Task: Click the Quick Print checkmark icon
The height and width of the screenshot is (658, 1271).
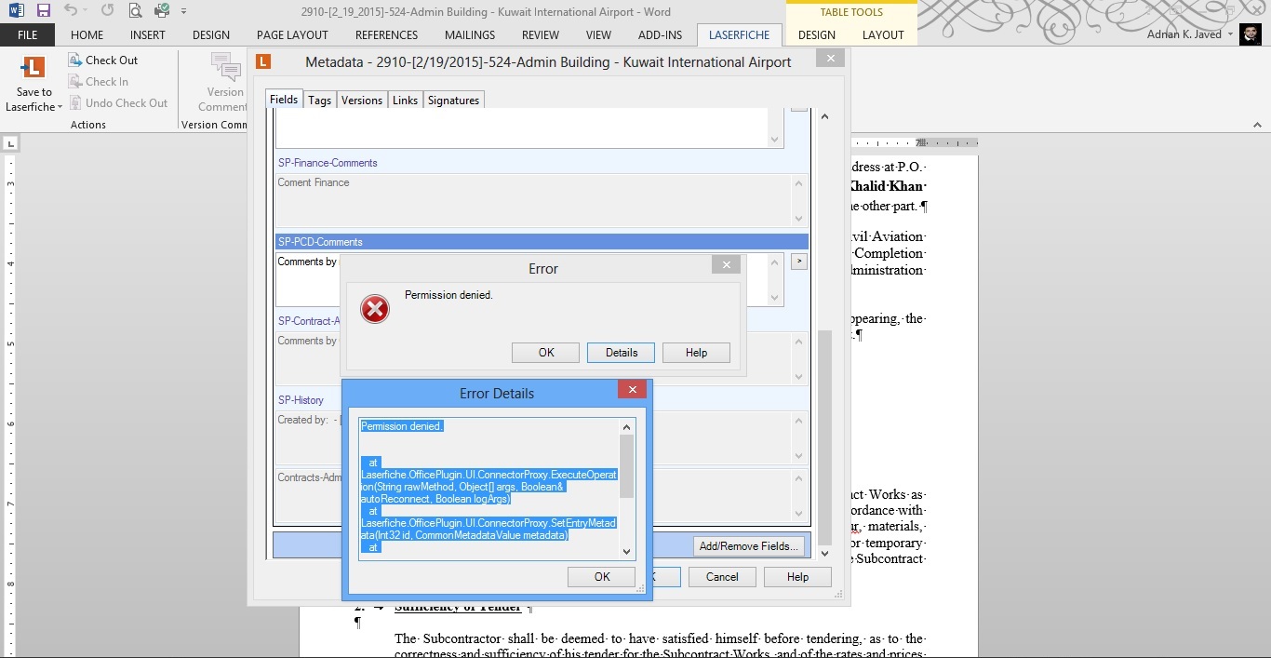Action: click(163, 11)
